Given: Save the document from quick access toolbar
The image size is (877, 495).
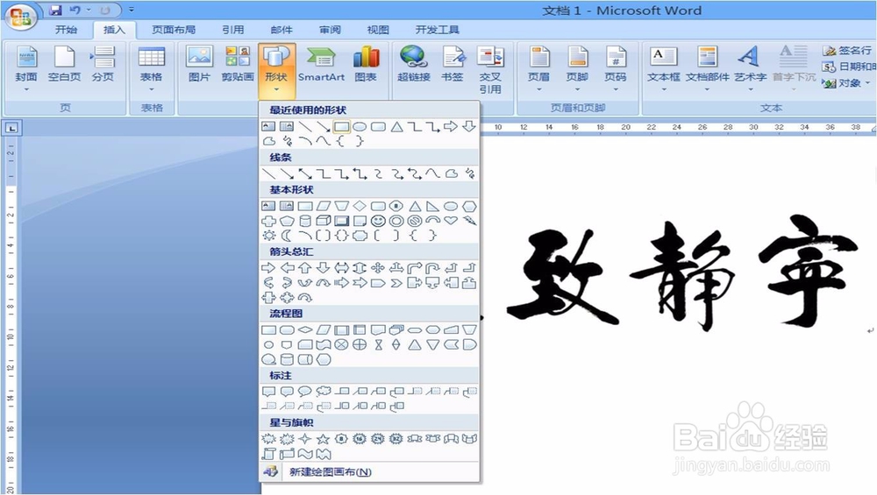Looking at the screenshot, I should pos(55,10).
